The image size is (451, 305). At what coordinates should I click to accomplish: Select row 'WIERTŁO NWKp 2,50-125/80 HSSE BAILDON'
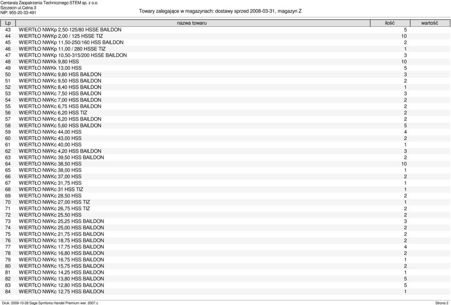point(225,30)
